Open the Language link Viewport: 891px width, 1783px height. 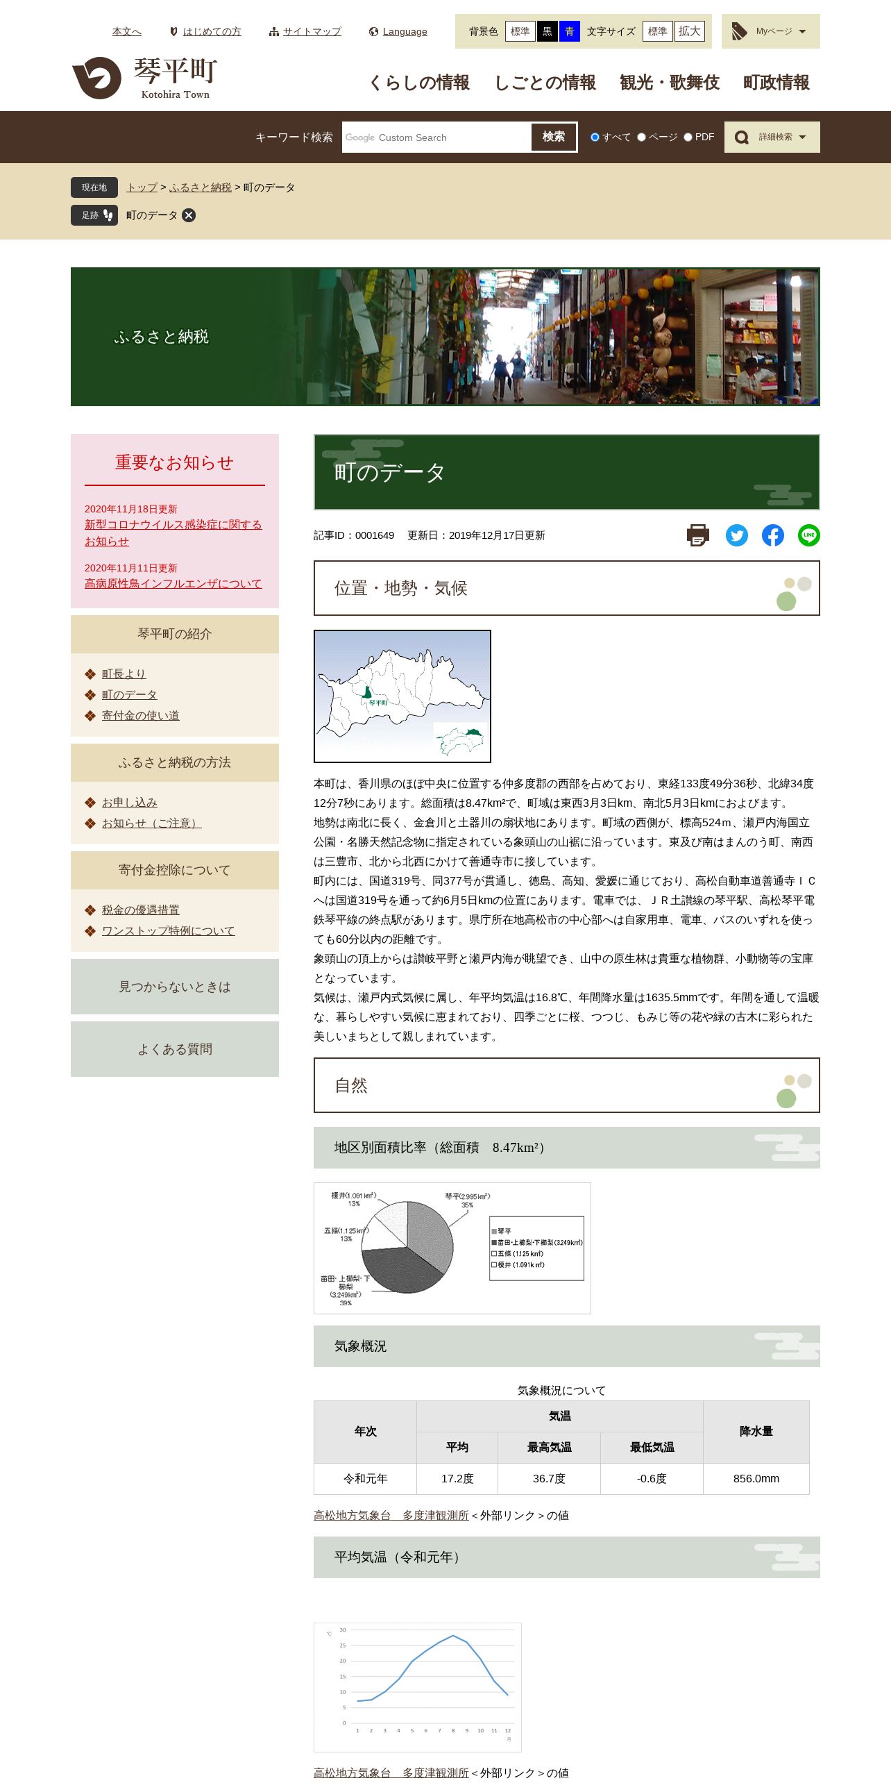pos(405,31)
